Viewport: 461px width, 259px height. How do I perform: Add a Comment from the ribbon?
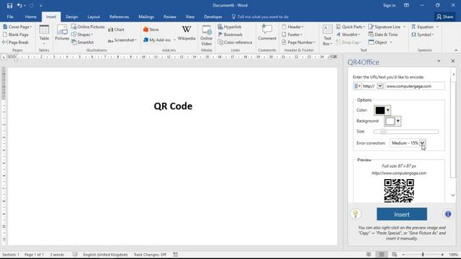click(267, 32)
